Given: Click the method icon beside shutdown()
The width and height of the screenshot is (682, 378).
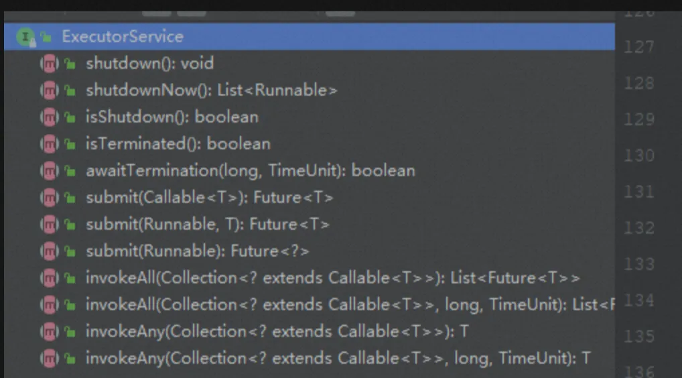Looking at the screenshot, I should tap(48, 64).
